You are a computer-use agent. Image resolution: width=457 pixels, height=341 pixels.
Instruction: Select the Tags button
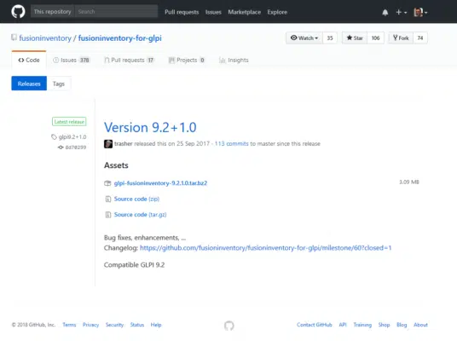click(59, 84)
